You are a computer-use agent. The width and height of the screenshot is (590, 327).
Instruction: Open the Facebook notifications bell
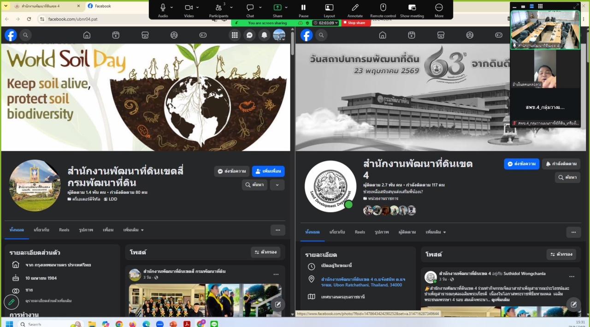click(264, 35)
